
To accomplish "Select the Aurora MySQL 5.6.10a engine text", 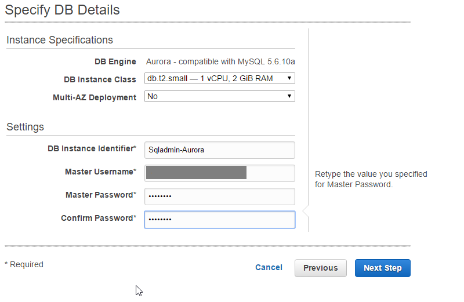I will [x=224, y=61].
